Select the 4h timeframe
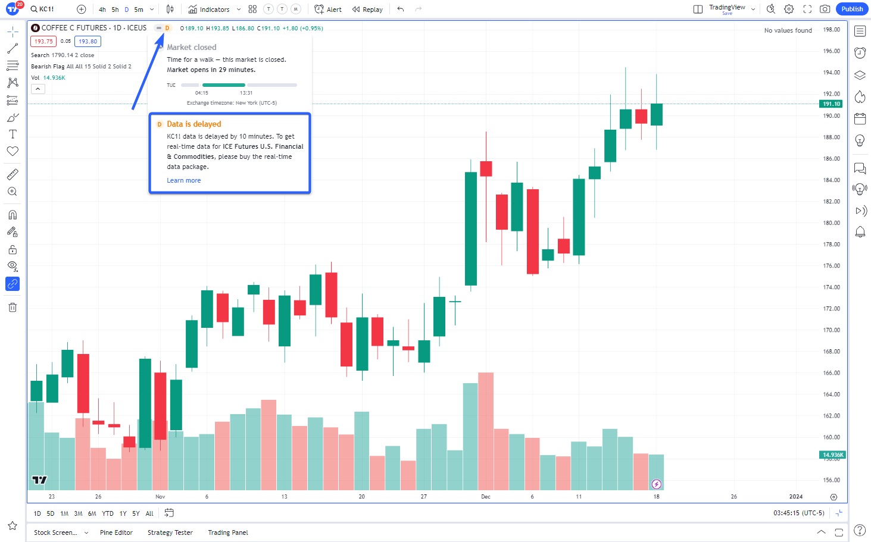871x542 pixels. coord(102,10)
